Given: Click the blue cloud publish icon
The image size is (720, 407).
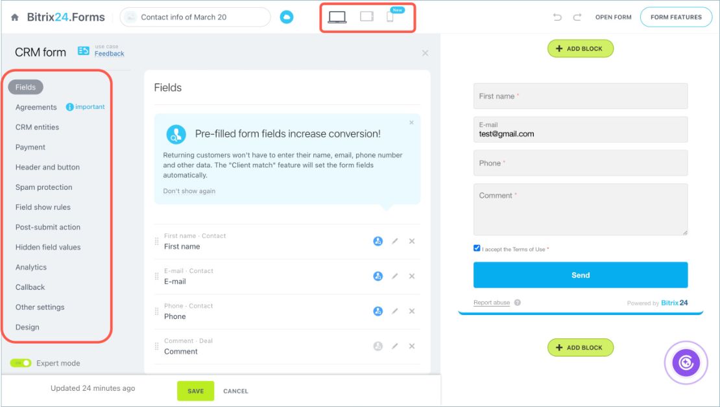Looking at the screenshot, I should point(287,17).
